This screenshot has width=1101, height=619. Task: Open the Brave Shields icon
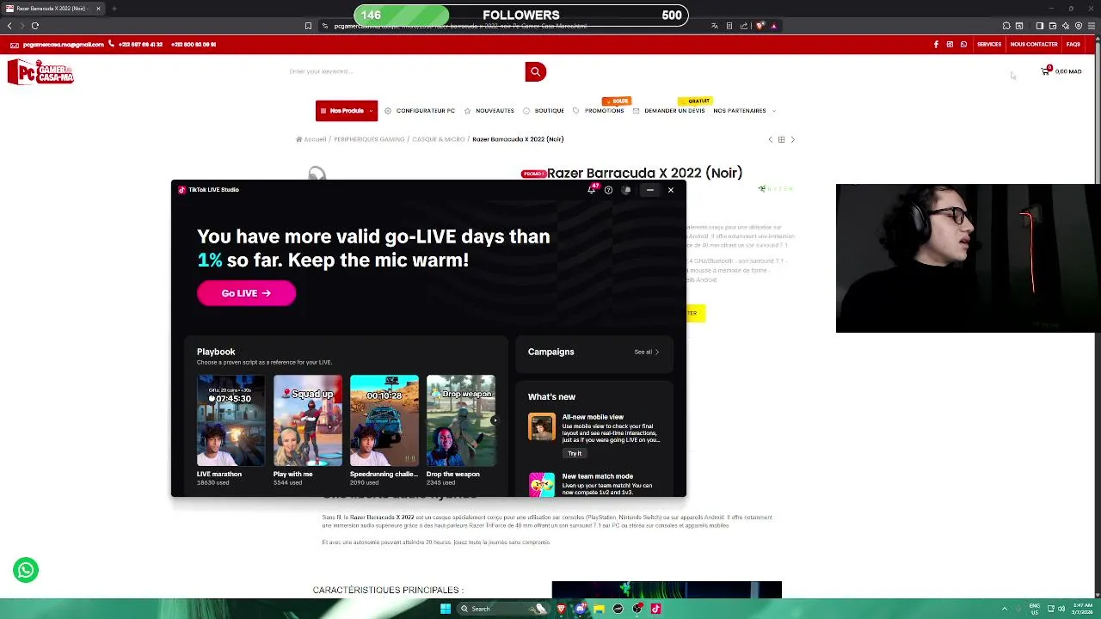tap(760, 26)
